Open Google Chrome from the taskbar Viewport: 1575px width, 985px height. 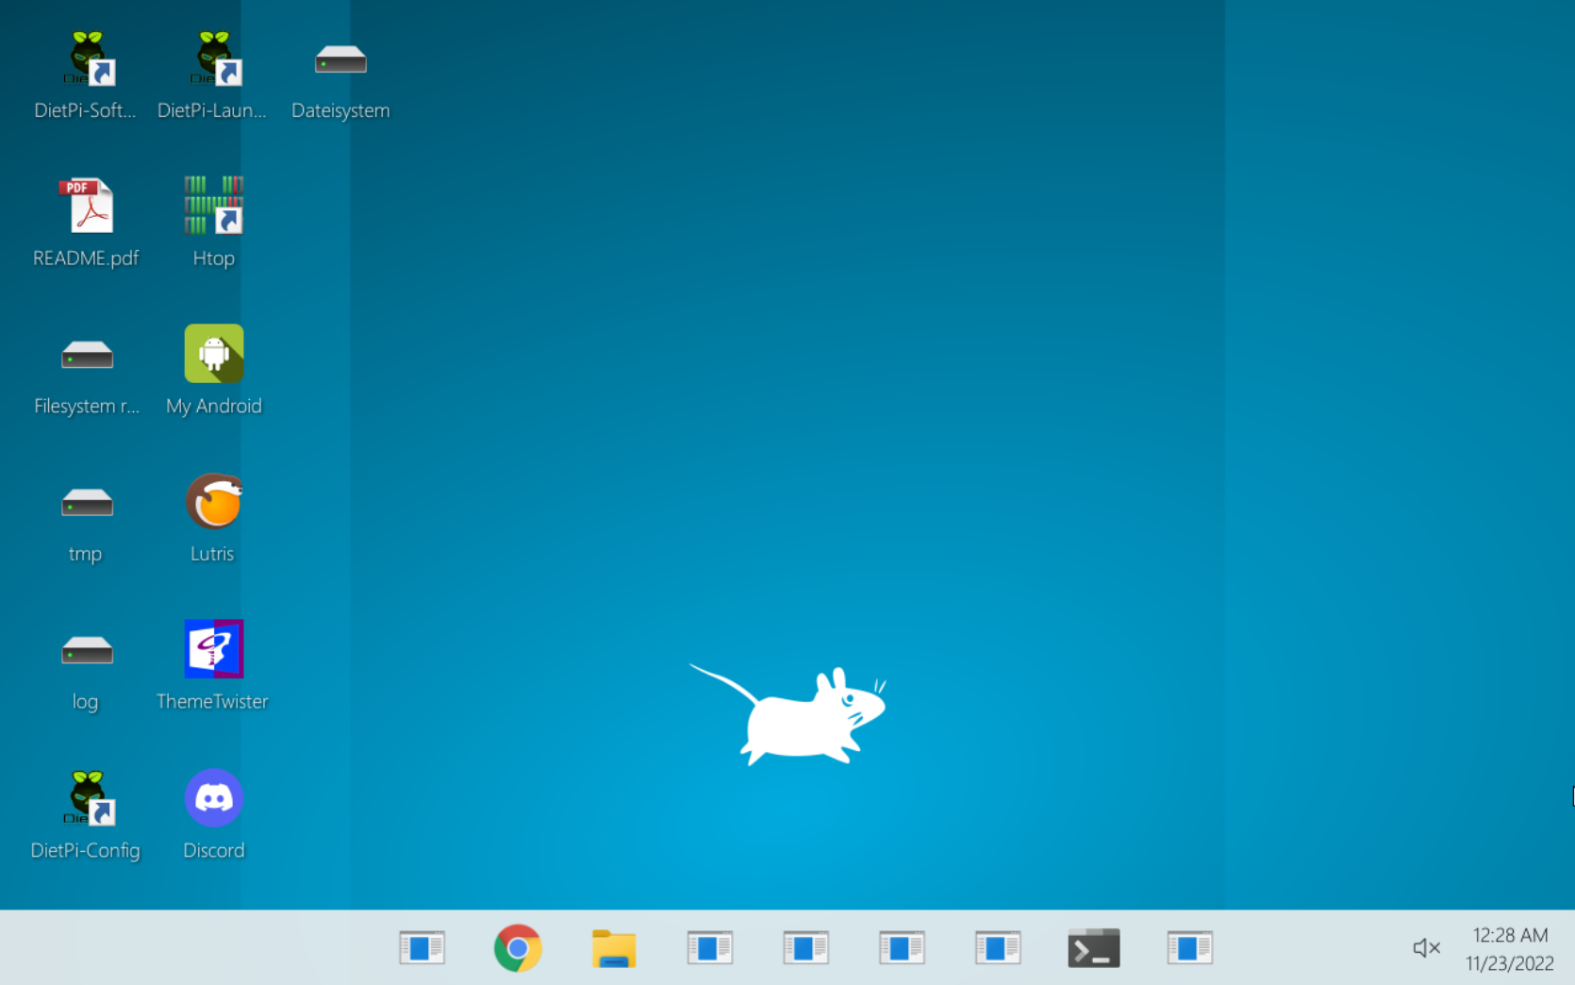tap(518, 948)
